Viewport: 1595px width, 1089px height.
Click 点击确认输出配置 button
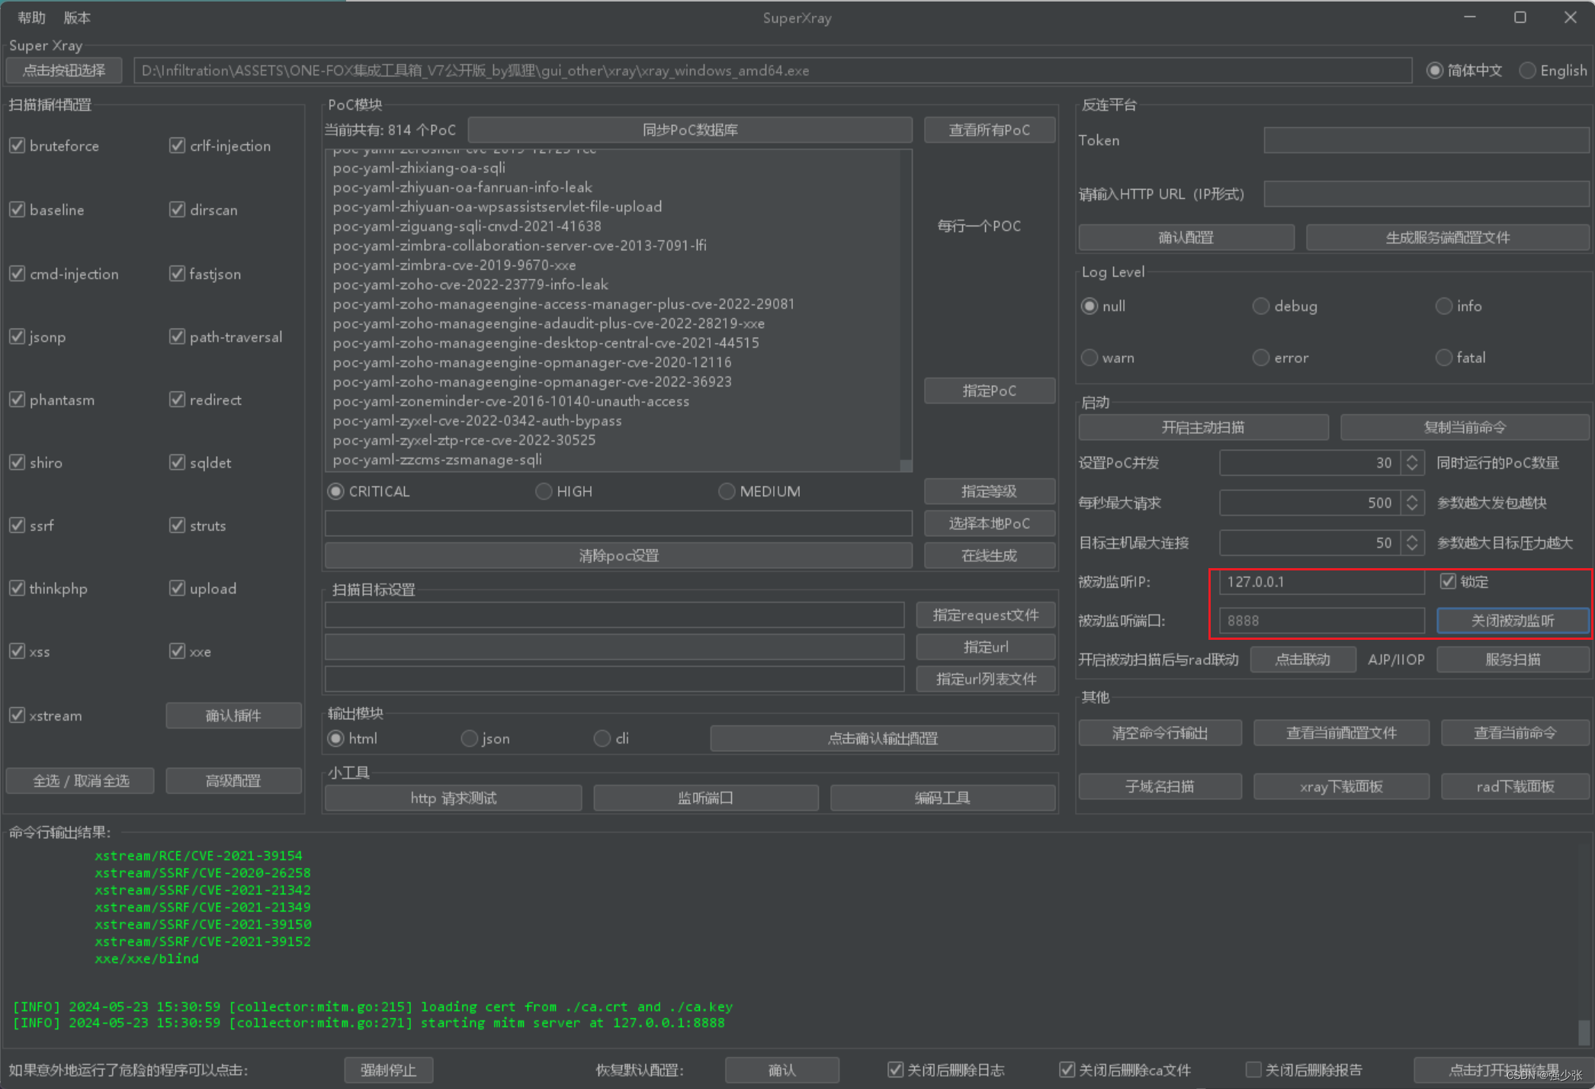pos(883,738)
